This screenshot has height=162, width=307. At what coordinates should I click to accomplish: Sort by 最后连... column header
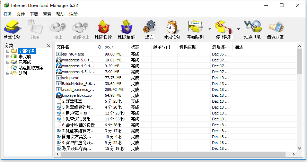pyautogui.click(x=222, y=47)
